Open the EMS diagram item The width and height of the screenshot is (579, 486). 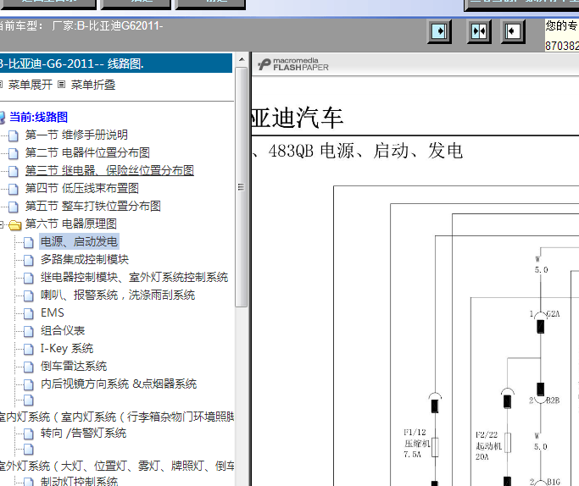(x=52, y=312)
